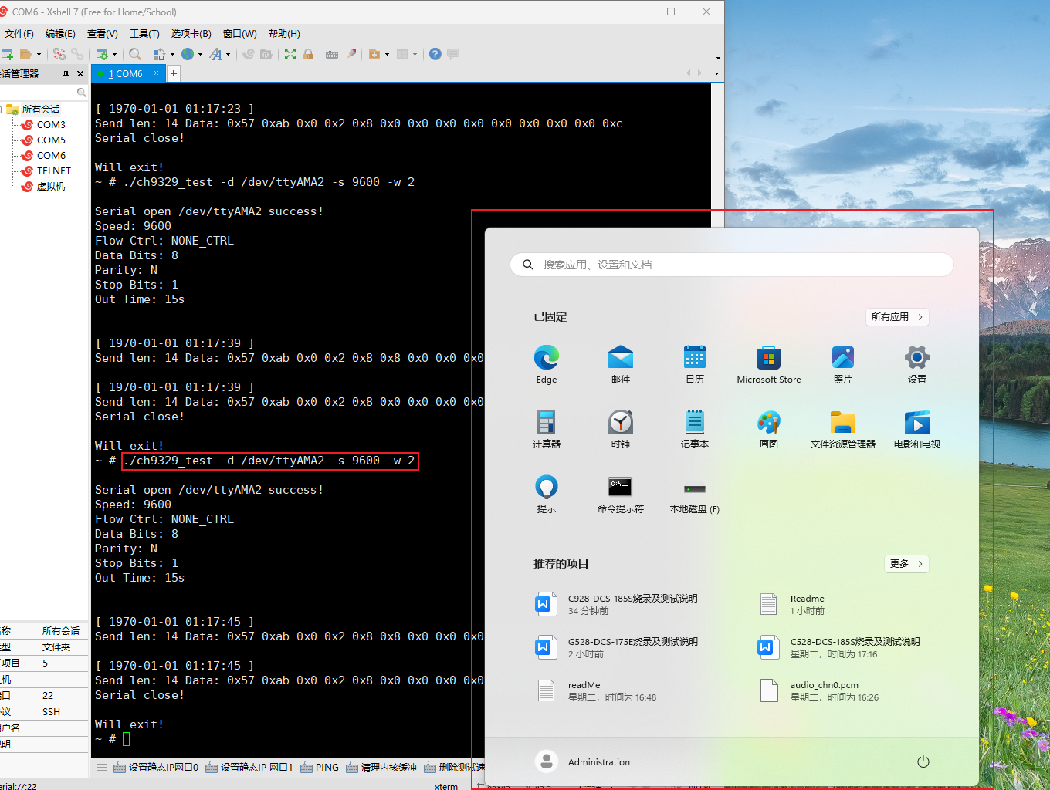The image size is (1050, 790).
Task: Open the 选项卡(B) menu
Action: (191, 34)
